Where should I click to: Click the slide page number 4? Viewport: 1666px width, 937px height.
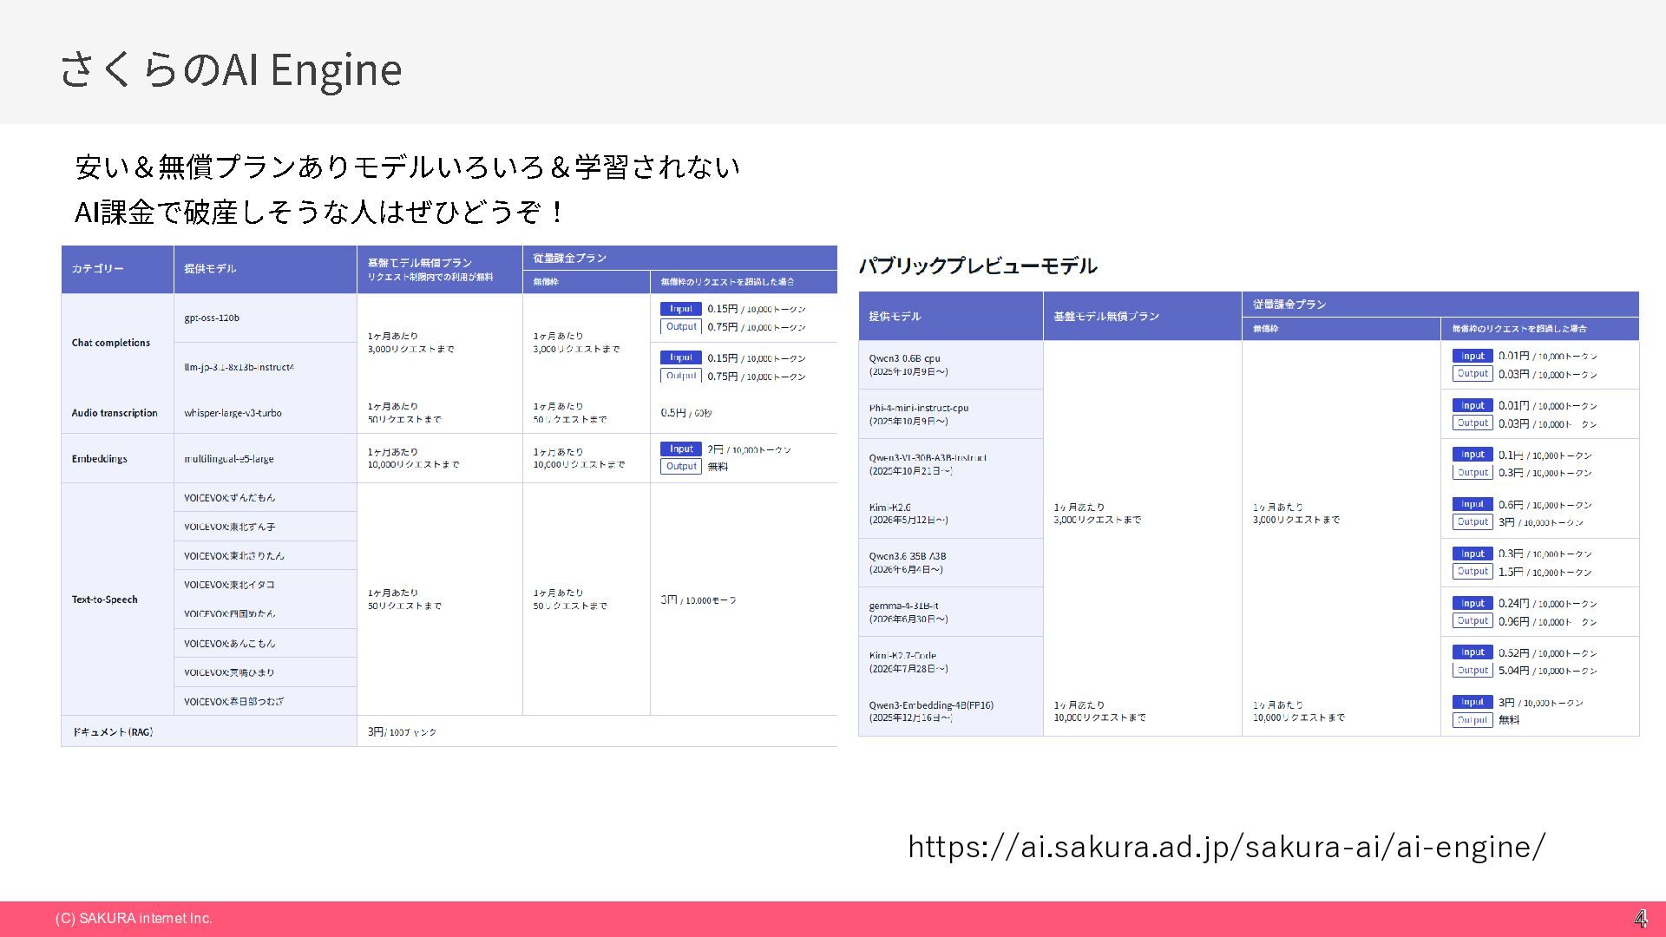(1641, 918)
